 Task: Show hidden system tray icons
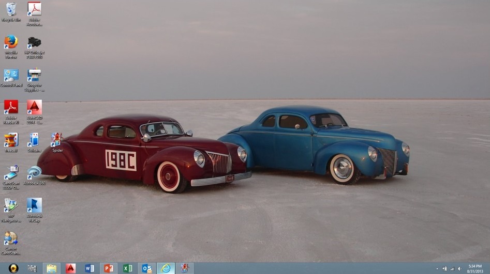click(x=437, y=269)
